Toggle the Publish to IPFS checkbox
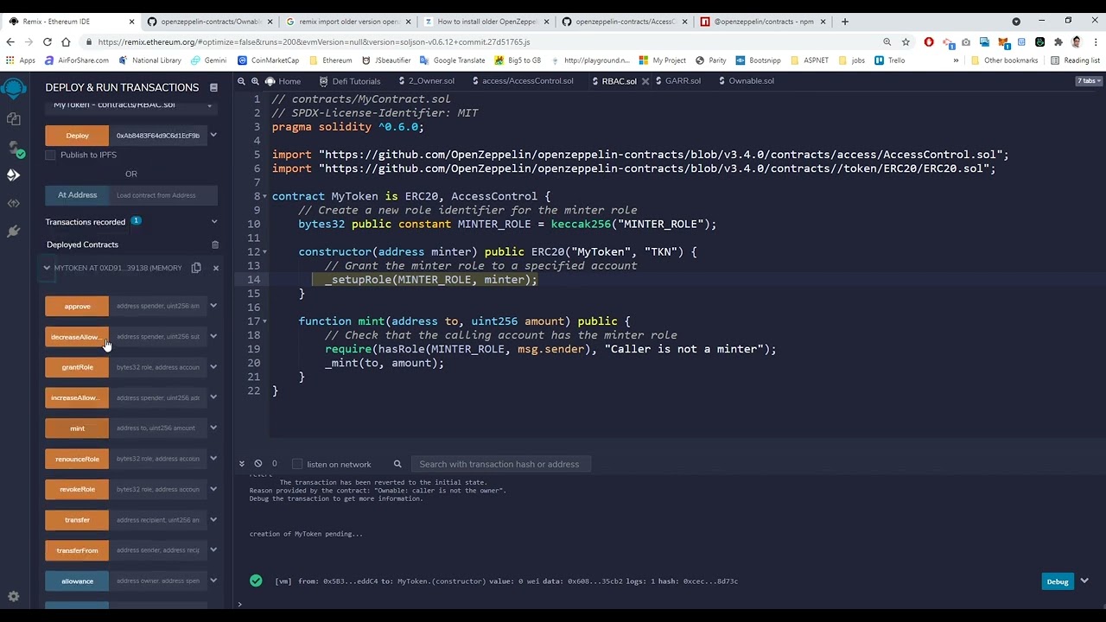Viewport: 1106px width, 622px height. coord(50,155)
